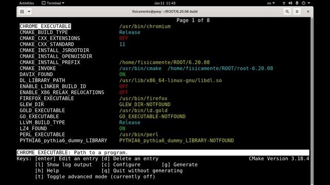Click the LLVM_BUILD_TYPE Release value
Image resolution: width=330 pixels, height=185 pixels.
pos(129,122)
